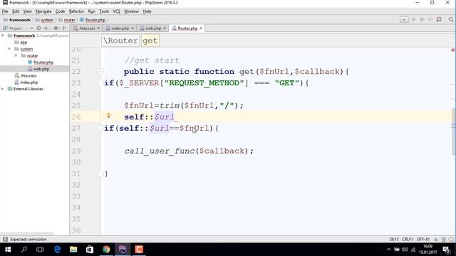Select .htaccess in the project tree

tap(28, 75)
